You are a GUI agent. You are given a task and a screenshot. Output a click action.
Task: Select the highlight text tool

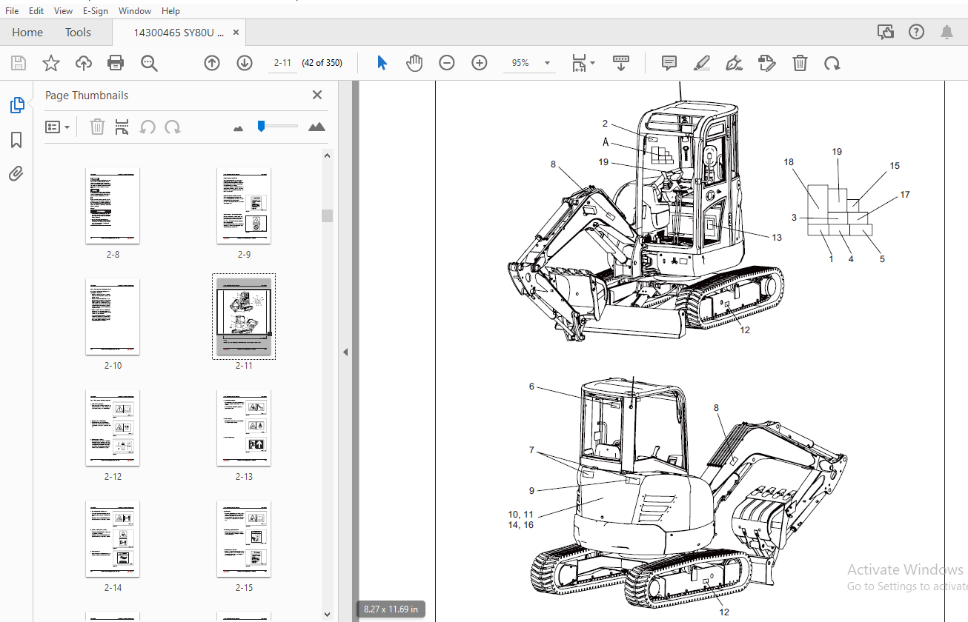tap(702, 63)
